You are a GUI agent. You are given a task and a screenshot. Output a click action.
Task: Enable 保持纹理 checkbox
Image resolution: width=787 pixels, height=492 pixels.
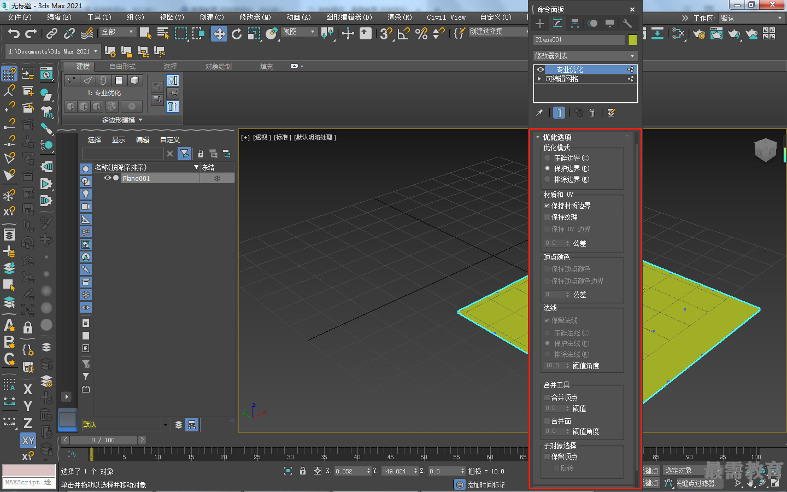tap(547, 217)
